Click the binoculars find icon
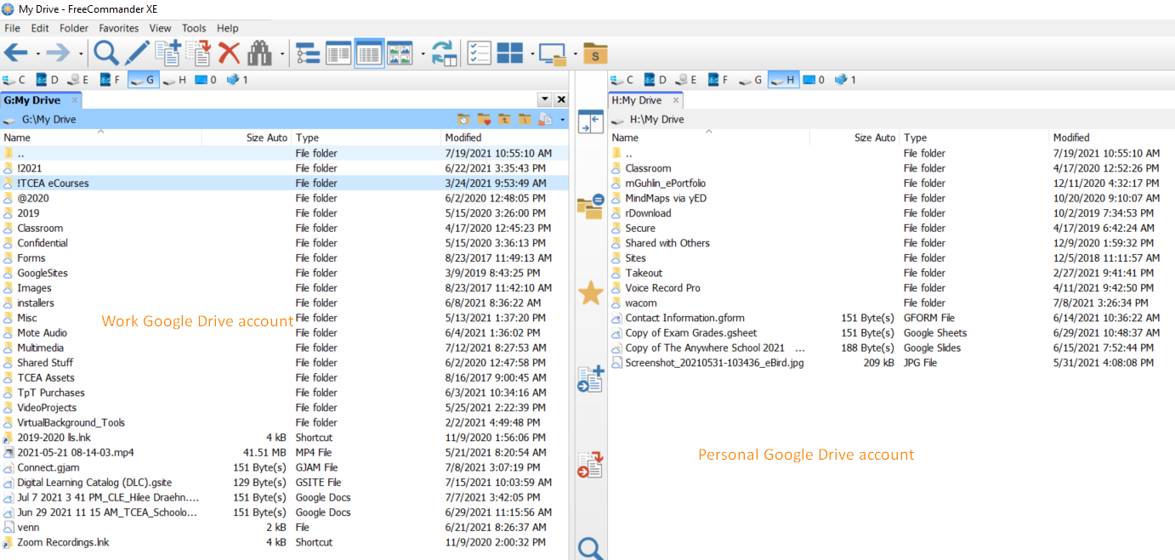The width and height of the screenshot is (1175, 560). pyautogui.click(x=259, y=54)
